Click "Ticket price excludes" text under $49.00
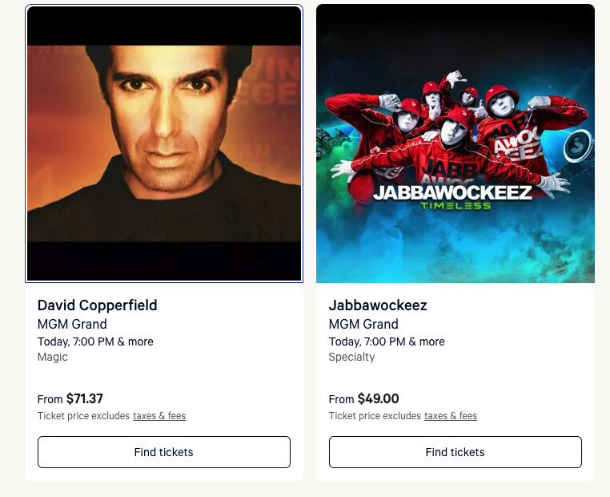The image size is (610, 497). tap(375, 416)
